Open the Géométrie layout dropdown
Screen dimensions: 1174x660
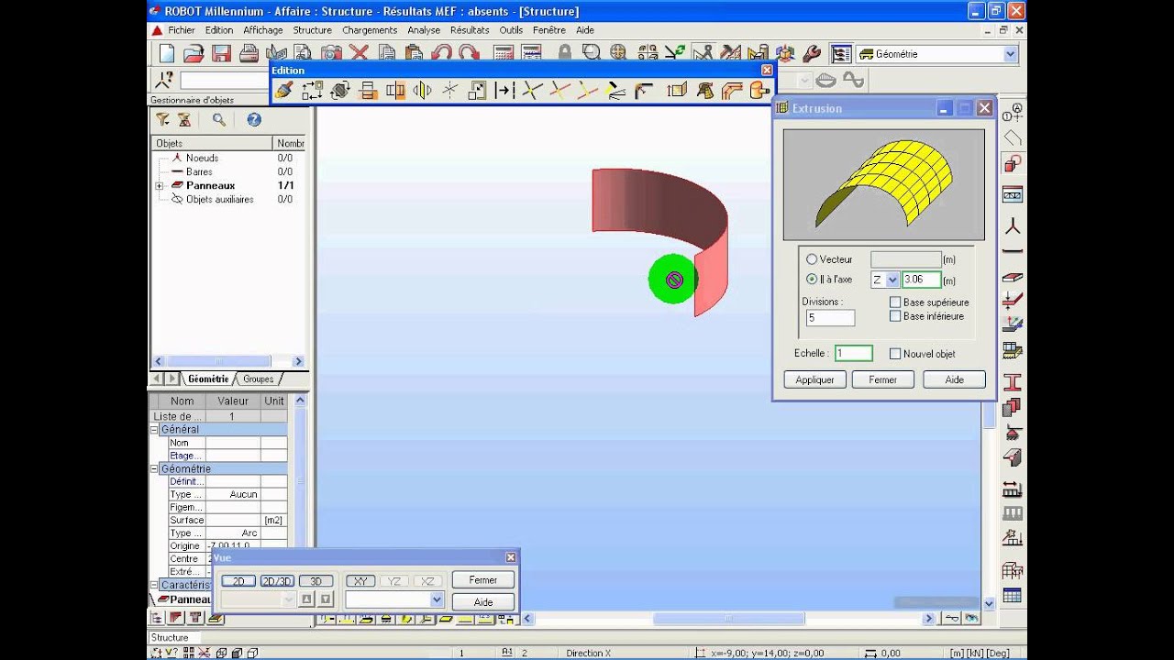[1011, 54]
